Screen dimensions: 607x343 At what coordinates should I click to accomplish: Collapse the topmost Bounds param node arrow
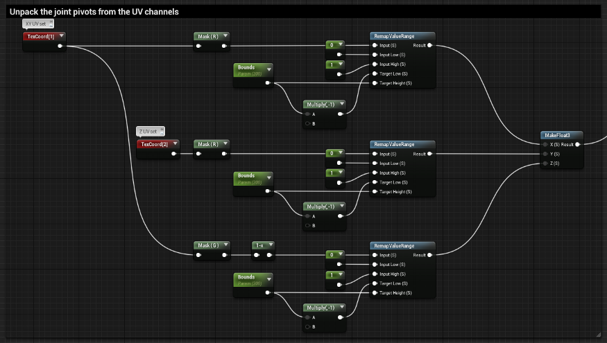pos(268,69)
